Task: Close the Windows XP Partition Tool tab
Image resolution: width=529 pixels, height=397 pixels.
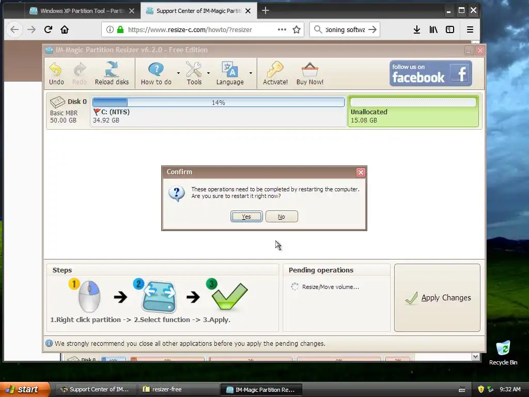Action: [x=132, y=11]
